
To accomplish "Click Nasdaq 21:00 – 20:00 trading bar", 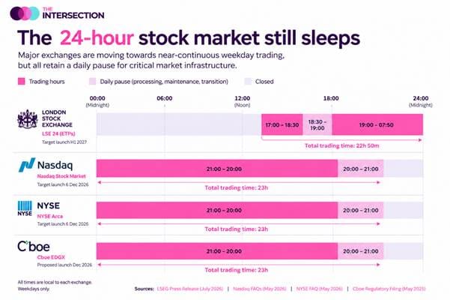I will tap(217, 169).
